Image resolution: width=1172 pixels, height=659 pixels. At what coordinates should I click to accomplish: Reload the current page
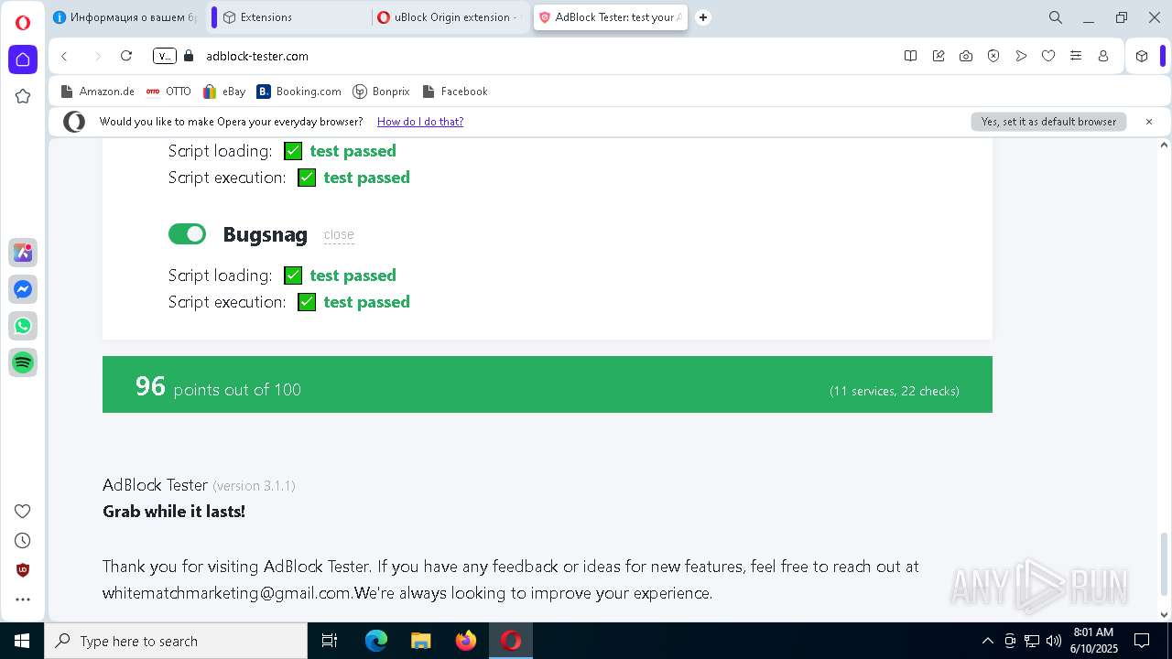click(x=126, y=56)
